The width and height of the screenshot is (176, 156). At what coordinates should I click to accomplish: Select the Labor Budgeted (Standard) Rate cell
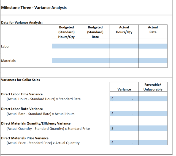95,46
